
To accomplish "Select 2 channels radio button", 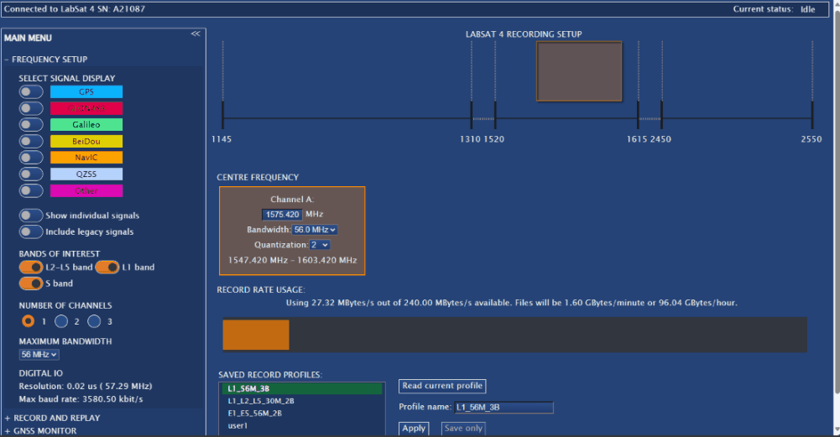I will point(61,321).
